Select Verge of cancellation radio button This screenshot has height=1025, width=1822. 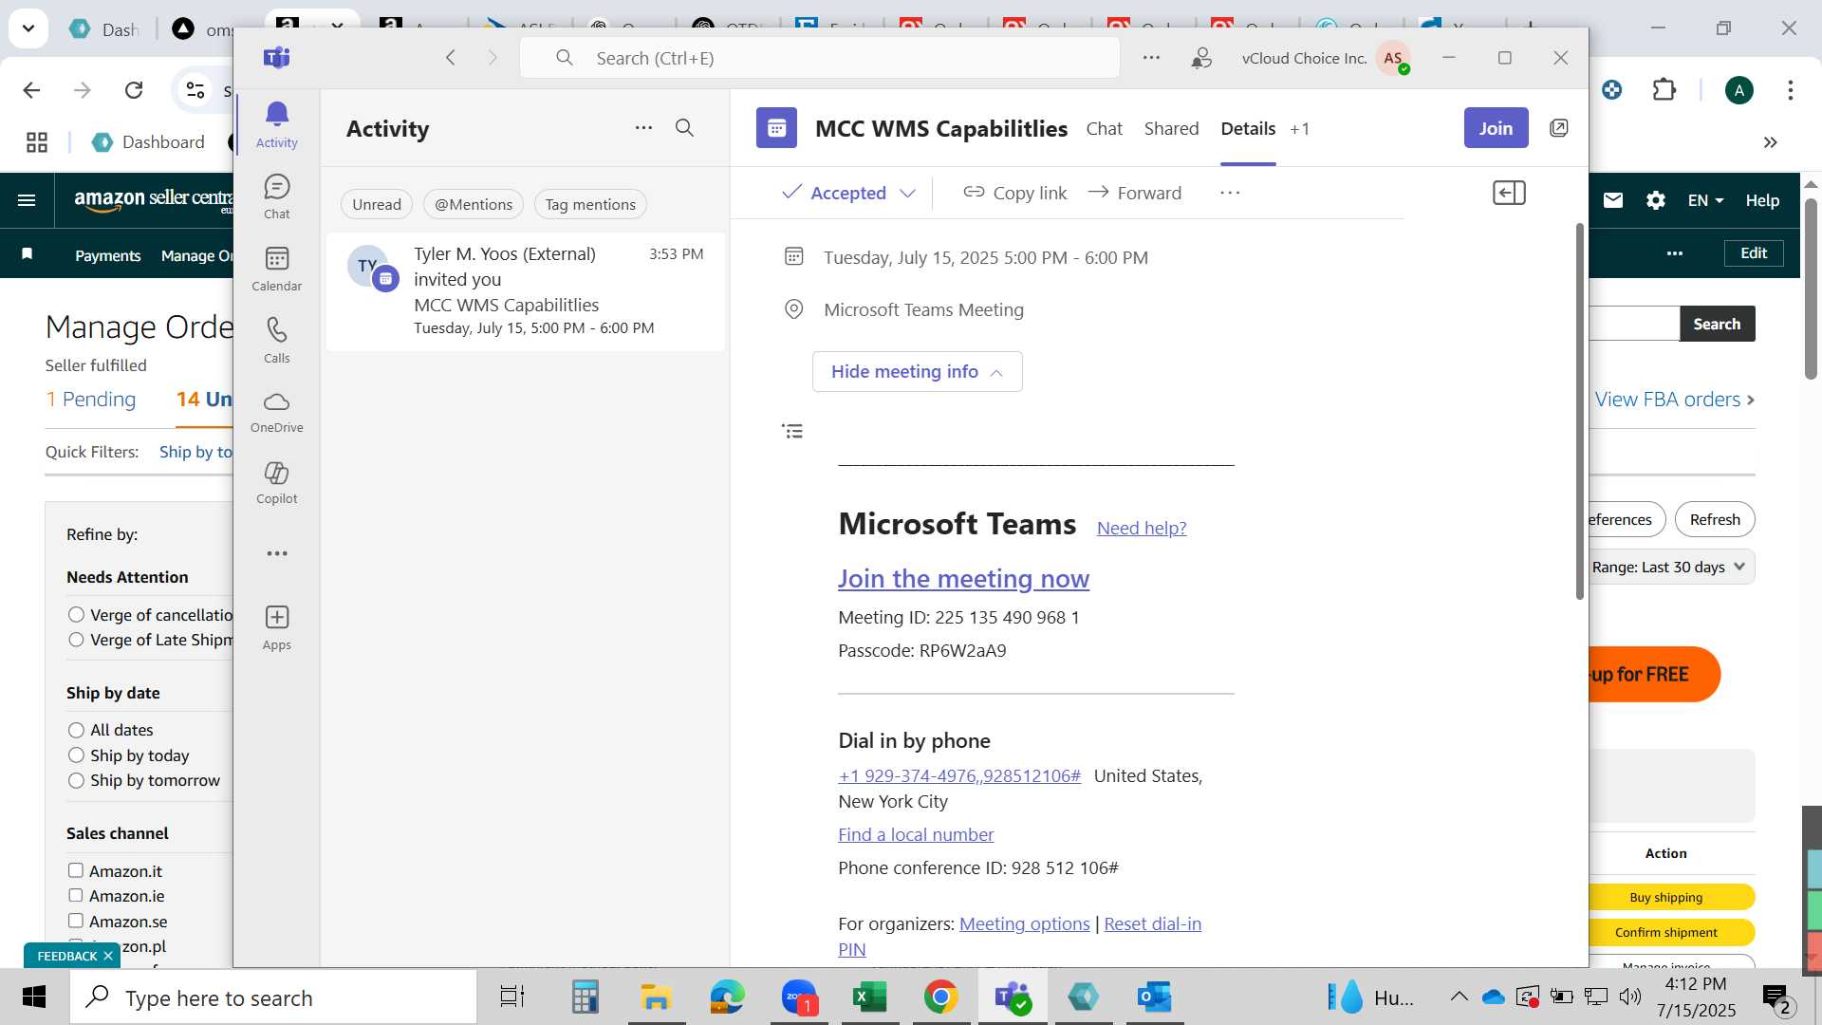click(77, 615)
